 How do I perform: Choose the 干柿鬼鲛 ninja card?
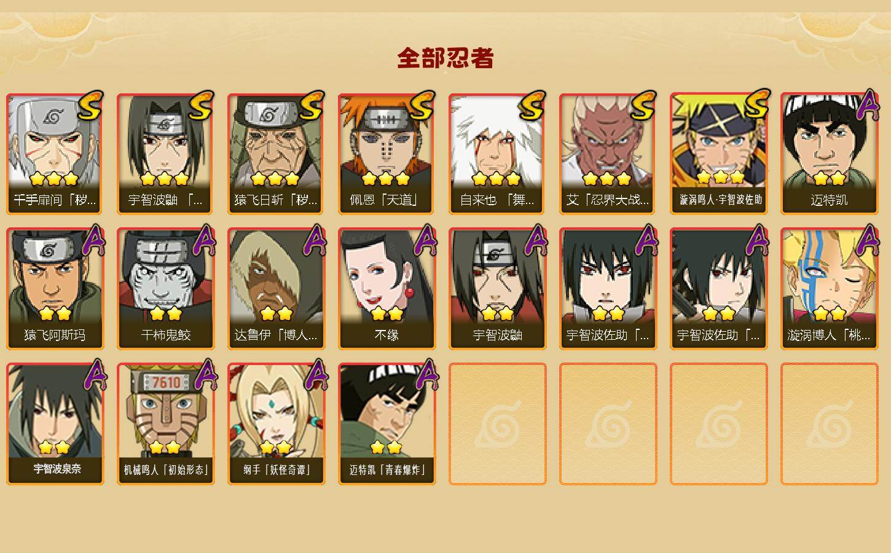[x=165, y=289]
